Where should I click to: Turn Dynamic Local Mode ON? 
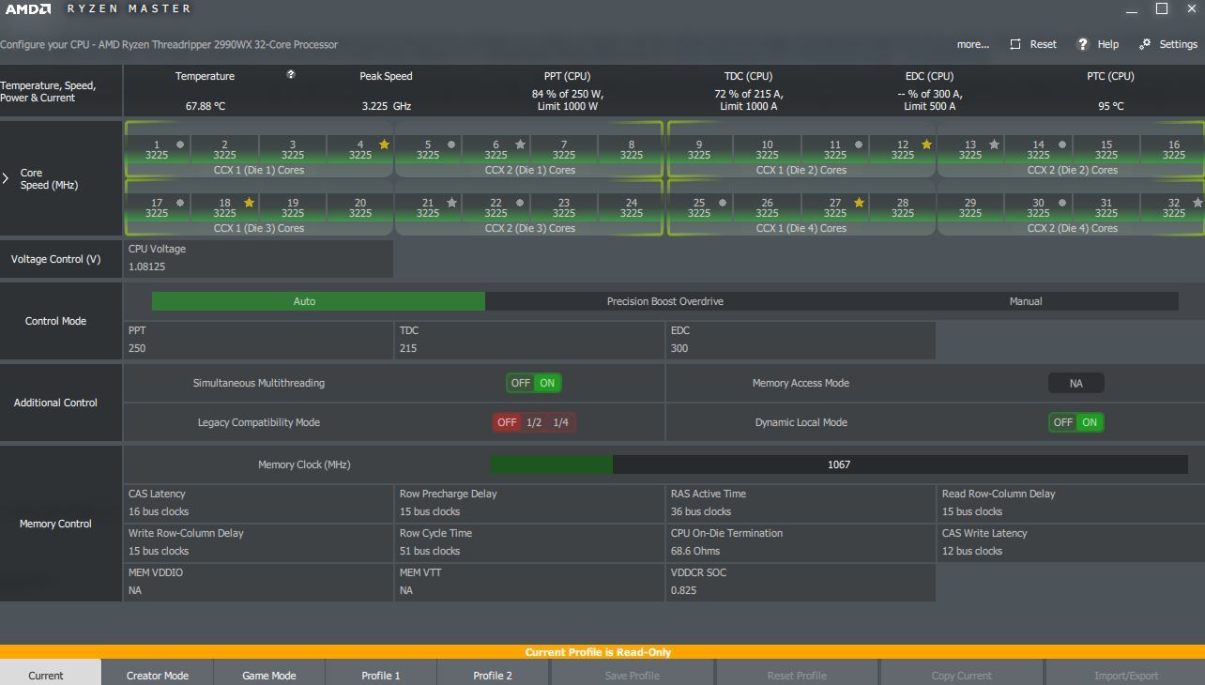point(1090,422)
